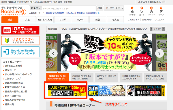Select the マンガ tab
Viewport: 173px width, 110px height.
[63, 20]
